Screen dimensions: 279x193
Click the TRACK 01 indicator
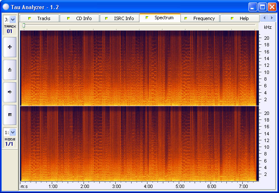10,29
